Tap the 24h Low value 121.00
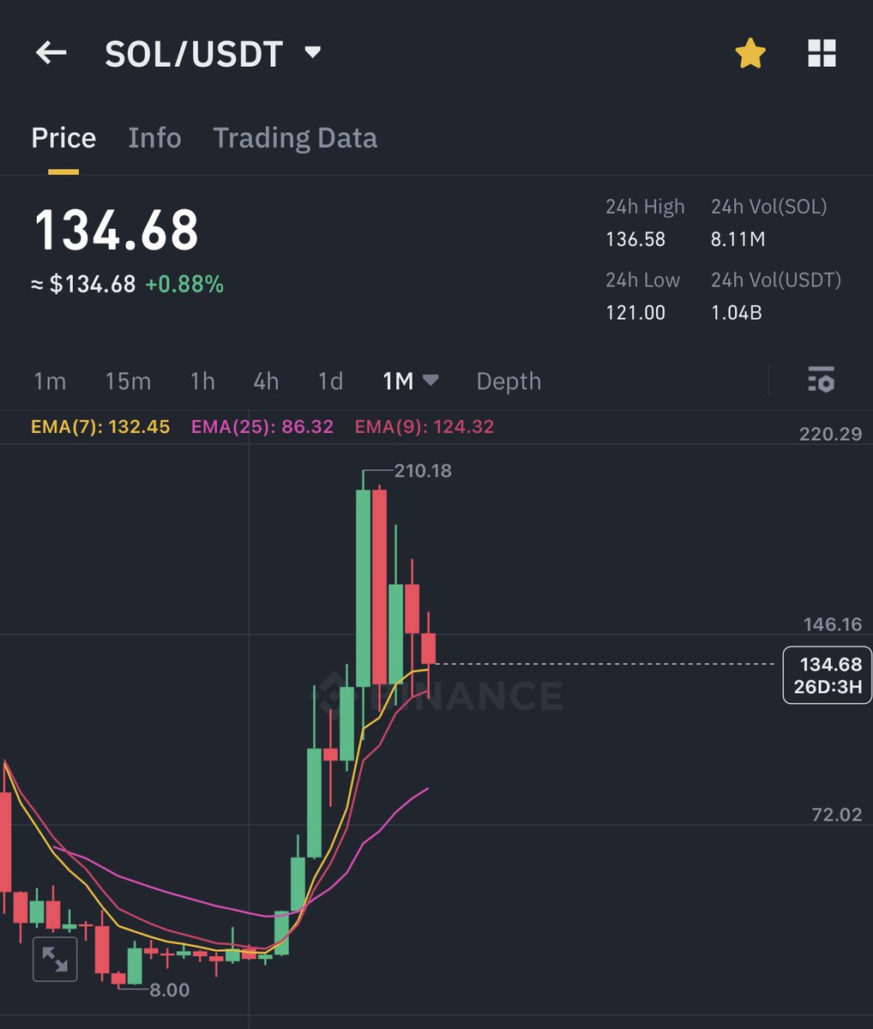873x1029 pixels. (x=635, y=312)
